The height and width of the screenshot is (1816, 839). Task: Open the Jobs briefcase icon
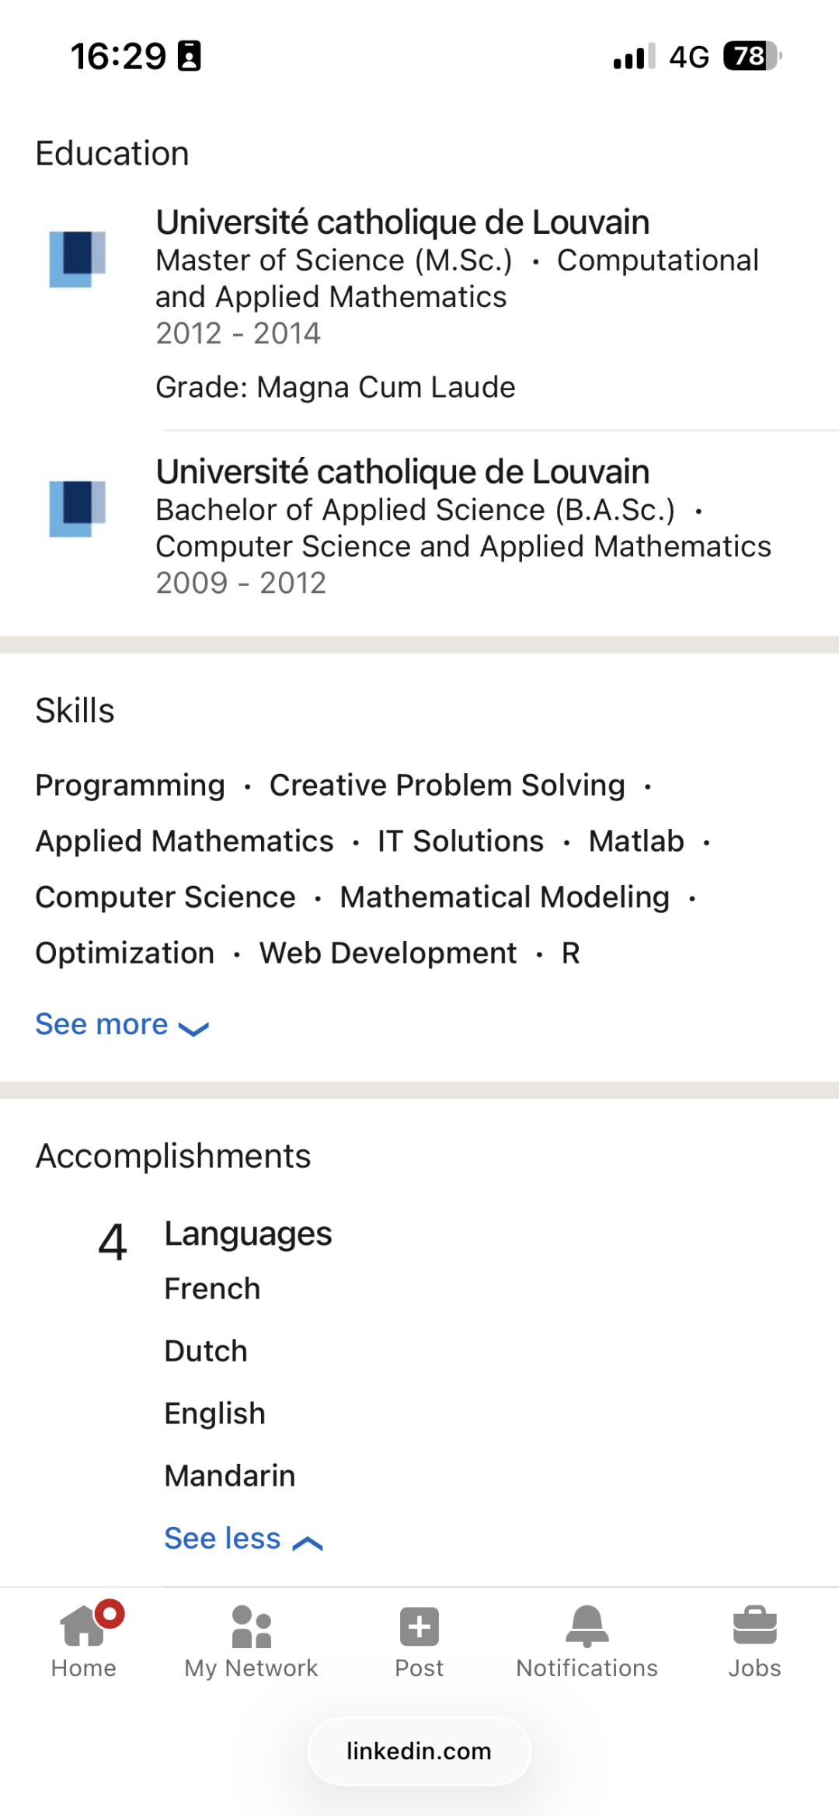pyautogui.click(x=754, y=1626)
